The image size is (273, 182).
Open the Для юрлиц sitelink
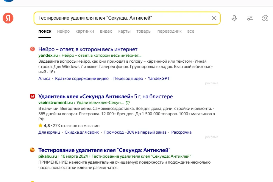[49, 132]
